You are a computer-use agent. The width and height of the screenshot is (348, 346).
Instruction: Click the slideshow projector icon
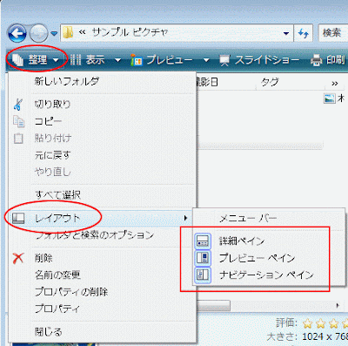225,60
